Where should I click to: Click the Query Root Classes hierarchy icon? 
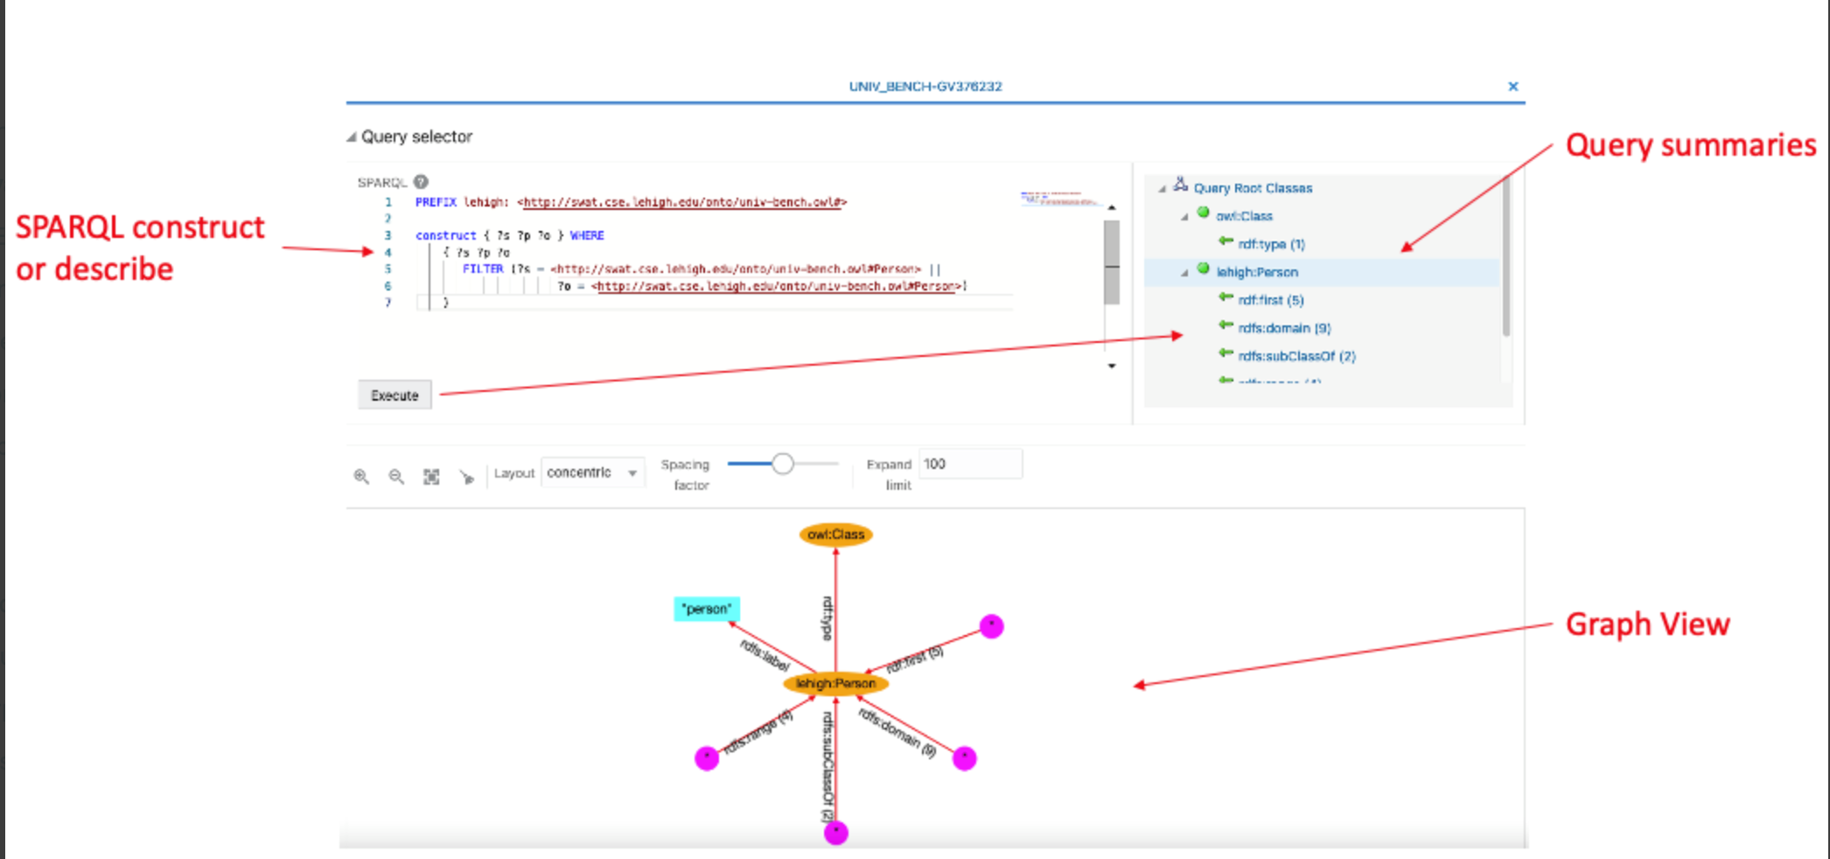point(1180,185)
